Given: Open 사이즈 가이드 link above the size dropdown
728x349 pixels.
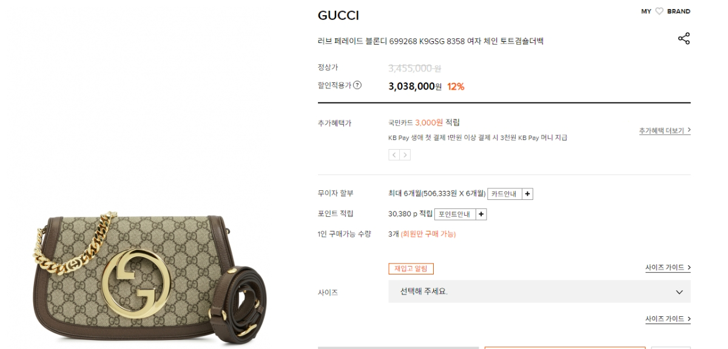Looking at the screenshot, I should click(668, 267).
